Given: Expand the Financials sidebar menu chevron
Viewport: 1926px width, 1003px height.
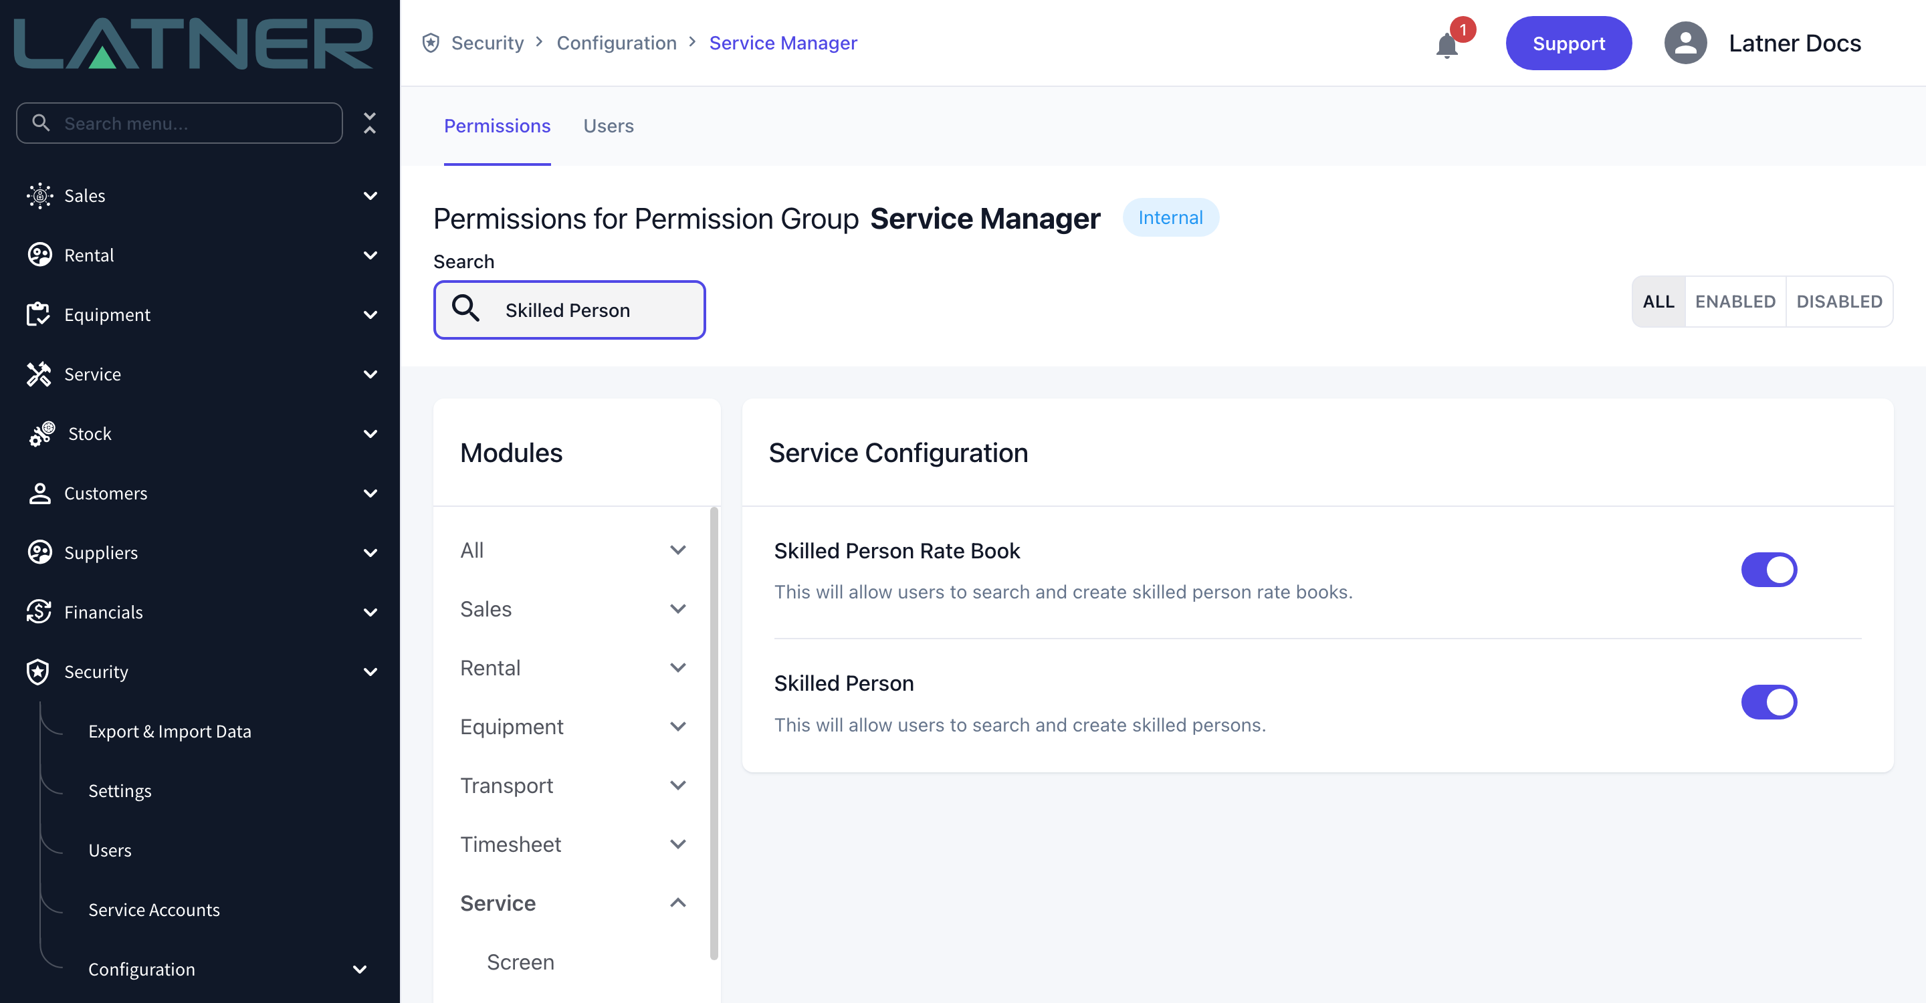Looking at the screenshot, I should pos(370,612).
